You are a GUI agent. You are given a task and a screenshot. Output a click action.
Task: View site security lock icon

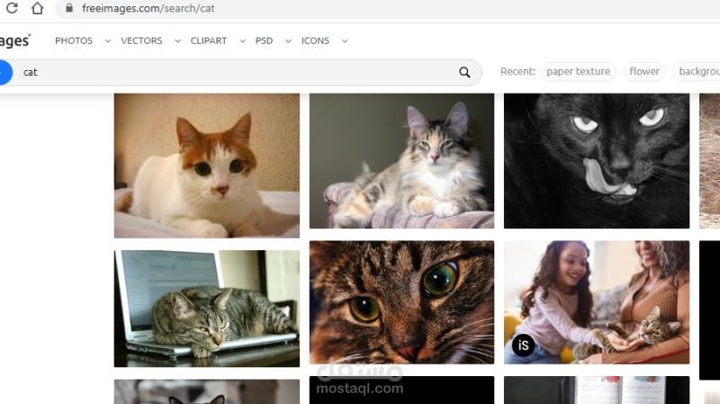(x=69, y=8)
